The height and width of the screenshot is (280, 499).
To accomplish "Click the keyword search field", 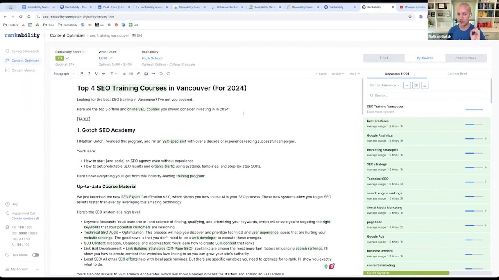I will coord(427,95).
